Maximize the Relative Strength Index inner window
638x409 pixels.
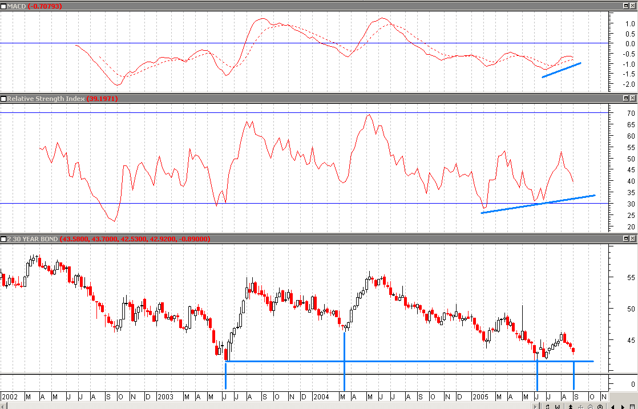(x=626, y=98)
